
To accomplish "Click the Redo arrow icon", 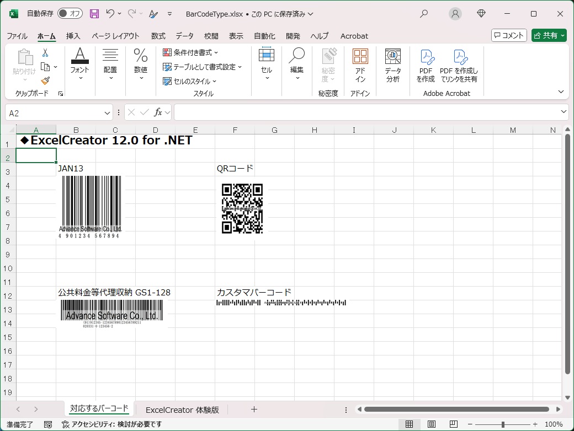I will (x=132, y=14).
